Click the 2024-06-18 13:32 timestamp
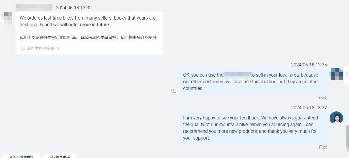Viewport: 349px width, 158px height. [x=74, y=8]
